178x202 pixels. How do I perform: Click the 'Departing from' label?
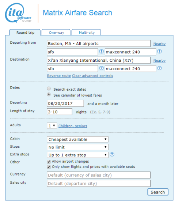point(23,43)
